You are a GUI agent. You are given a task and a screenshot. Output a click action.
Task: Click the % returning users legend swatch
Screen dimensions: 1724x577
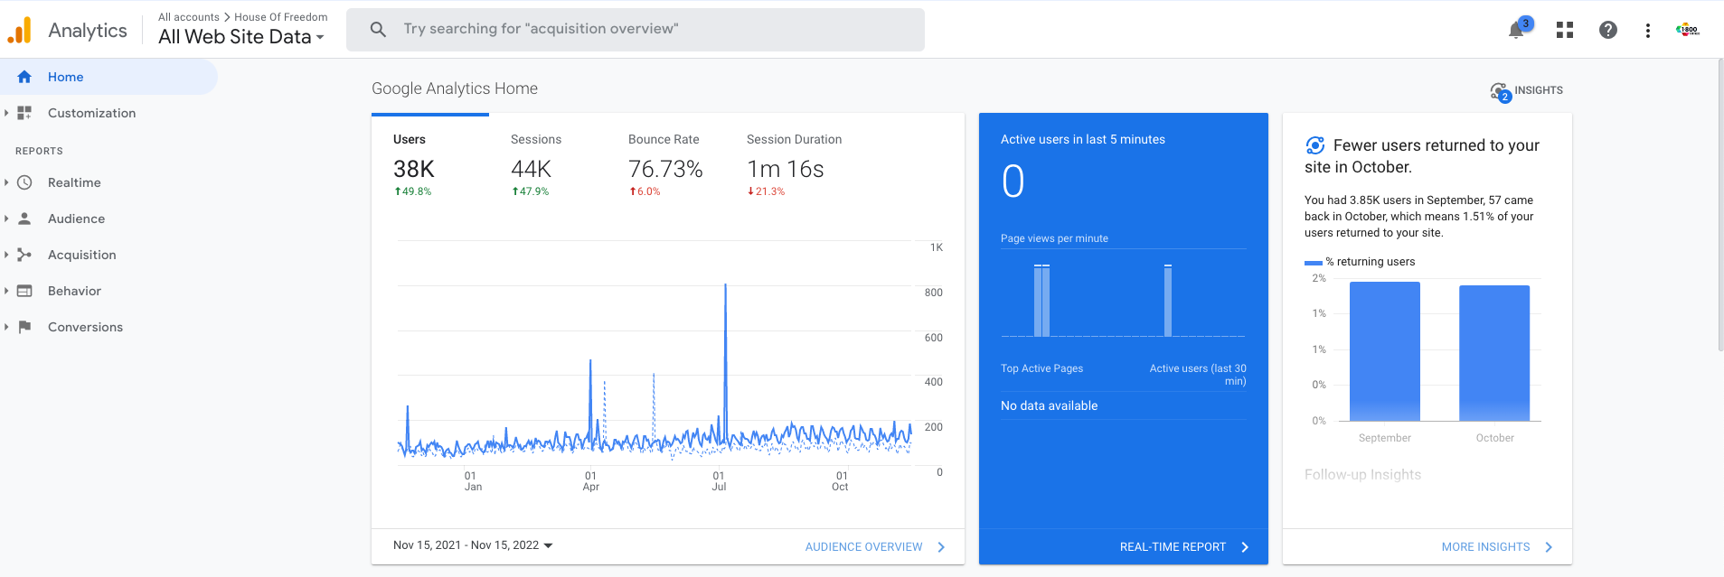click(x=1314, y=263)
